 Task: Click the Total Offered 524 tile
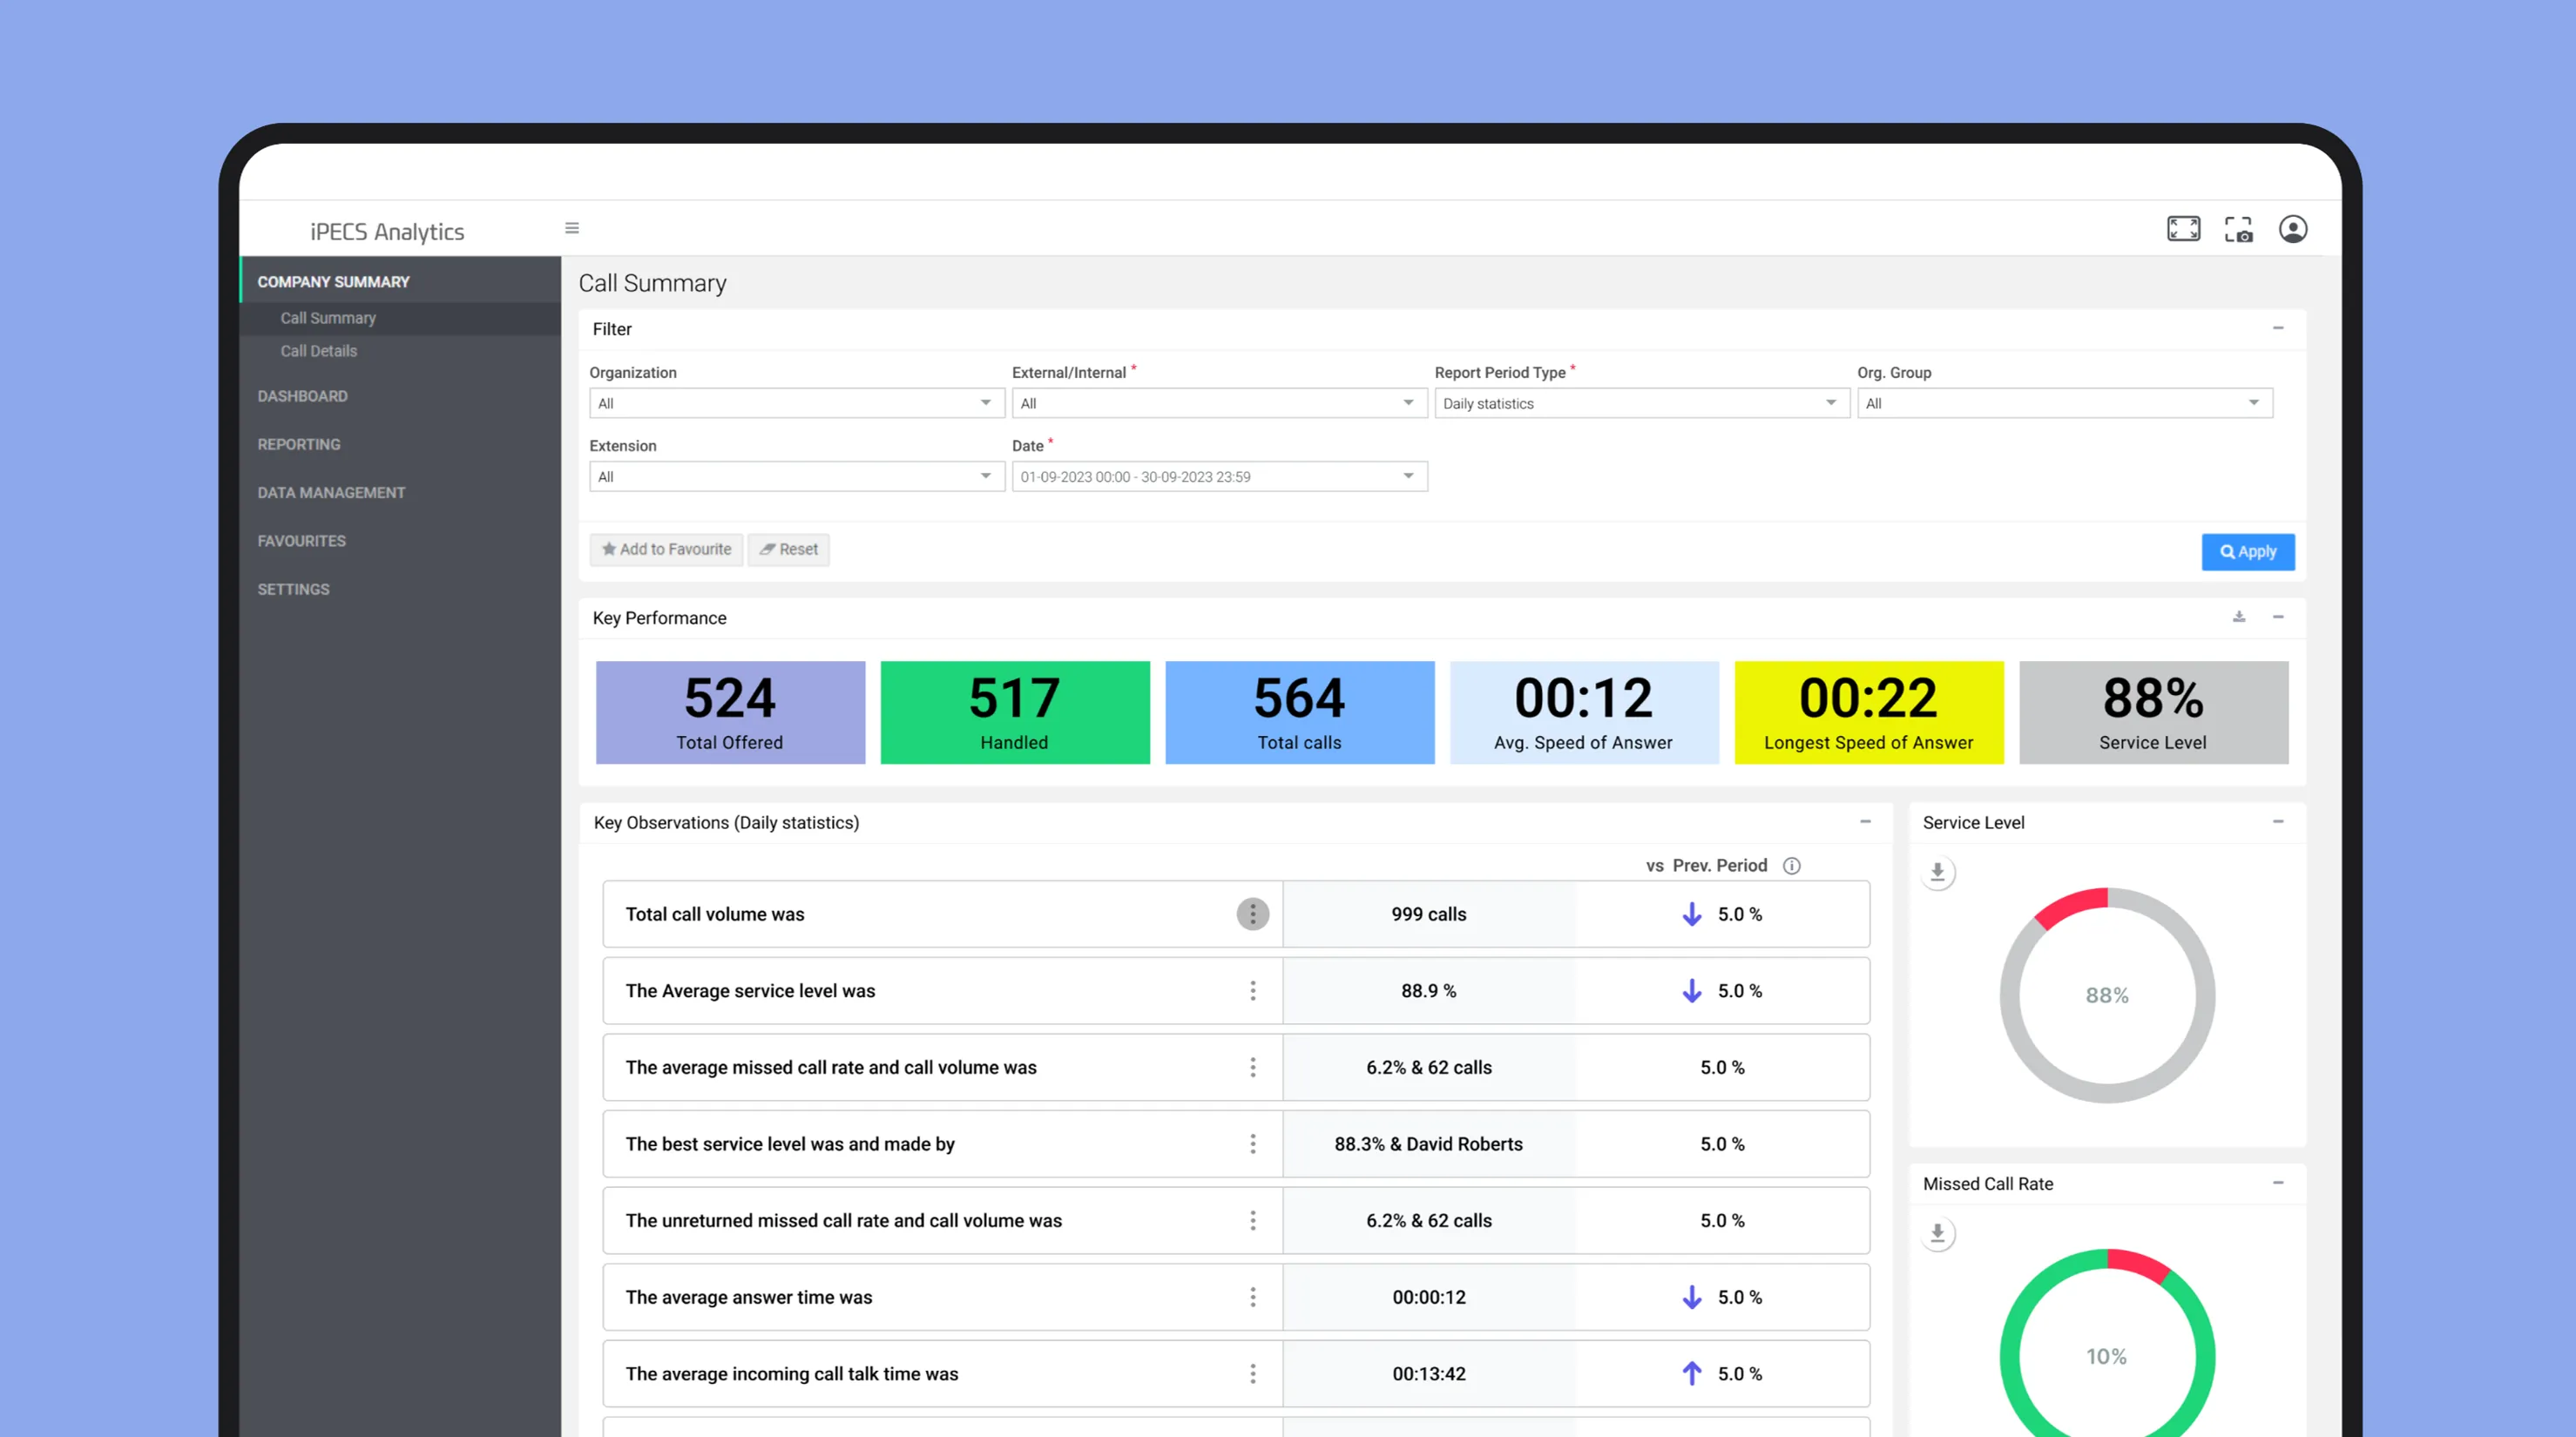tap(730, 713)
